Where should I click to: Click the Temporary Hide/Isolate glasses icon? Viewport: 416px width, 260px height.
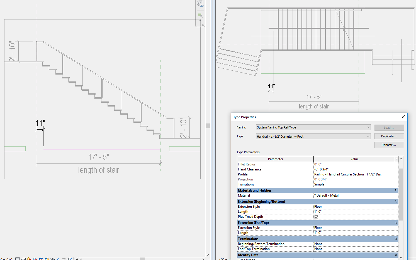tap(52, 259)
